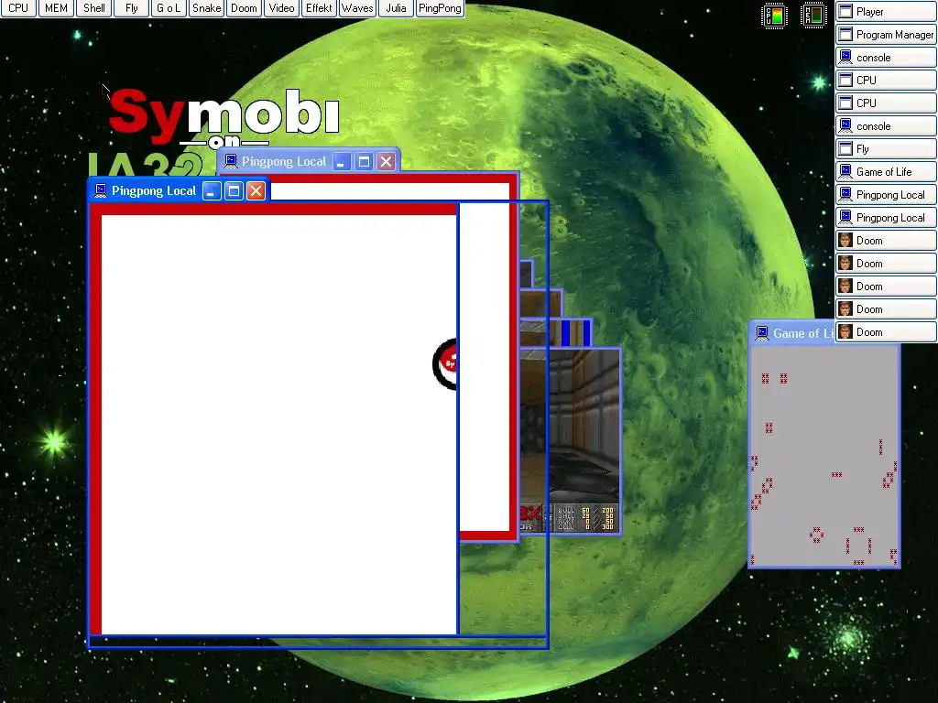The image size is (938, 703).
Task: Click the Doom ammo status panel
Action: tap(584, 518)
